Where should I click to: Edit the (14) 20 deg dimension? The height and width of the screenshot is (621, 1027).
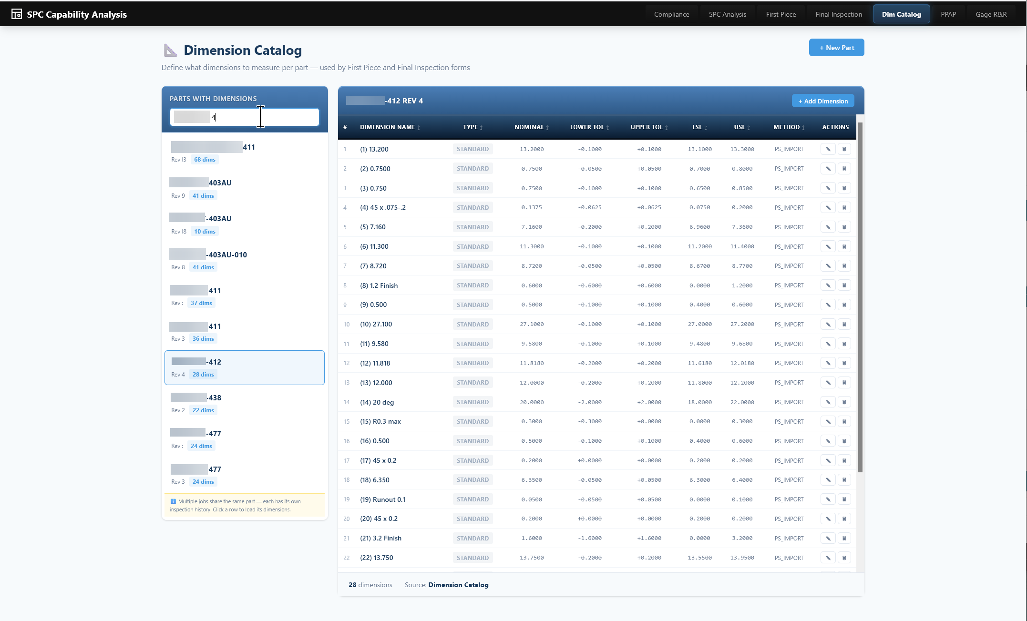point(828,402)
